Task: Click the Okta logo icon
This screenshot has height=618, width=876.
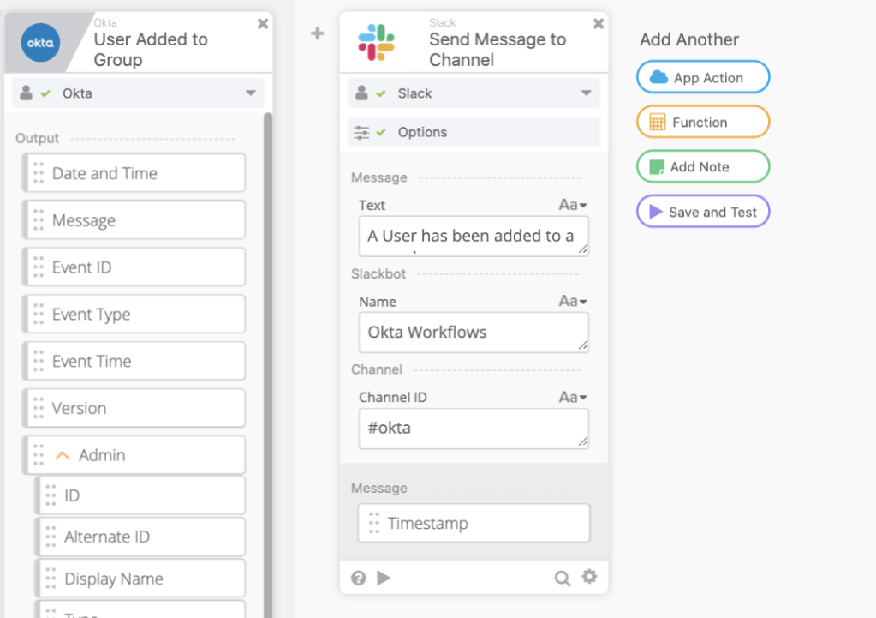Action: [x=41, y=43]
